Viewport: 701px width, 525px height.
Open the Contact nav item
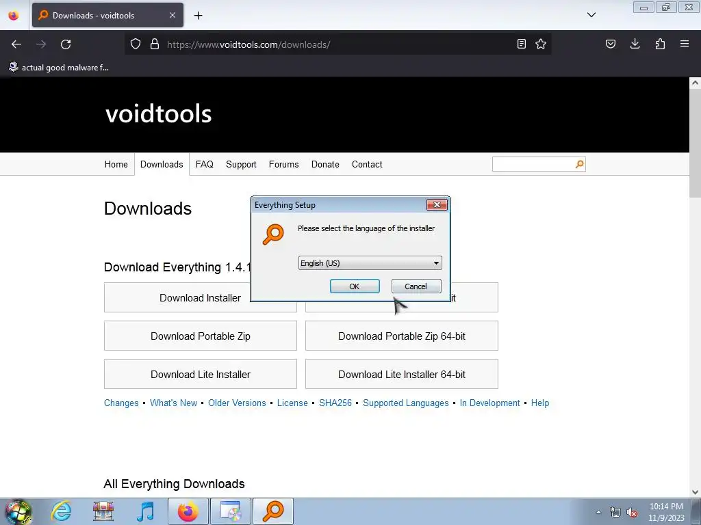[x=367, y=164]
